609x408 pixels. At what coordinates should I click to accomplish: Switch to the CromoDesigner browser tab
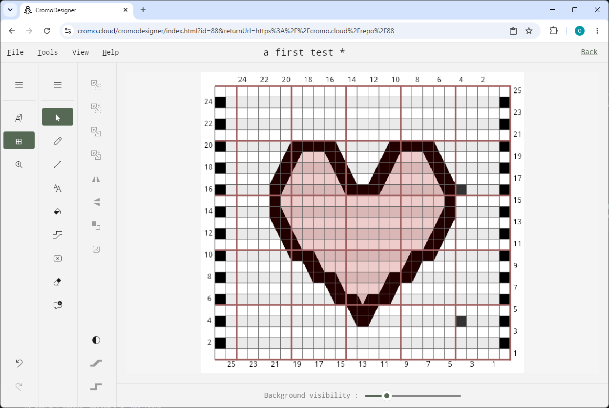tap(76, 10)
